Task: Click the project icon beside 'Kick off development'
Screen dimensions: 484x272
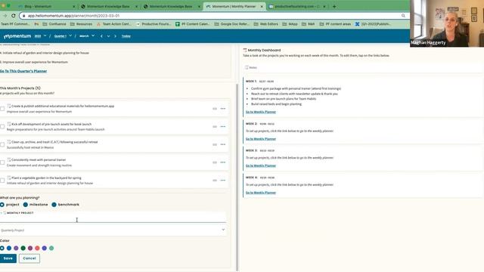Action: [x=8, y=124]
